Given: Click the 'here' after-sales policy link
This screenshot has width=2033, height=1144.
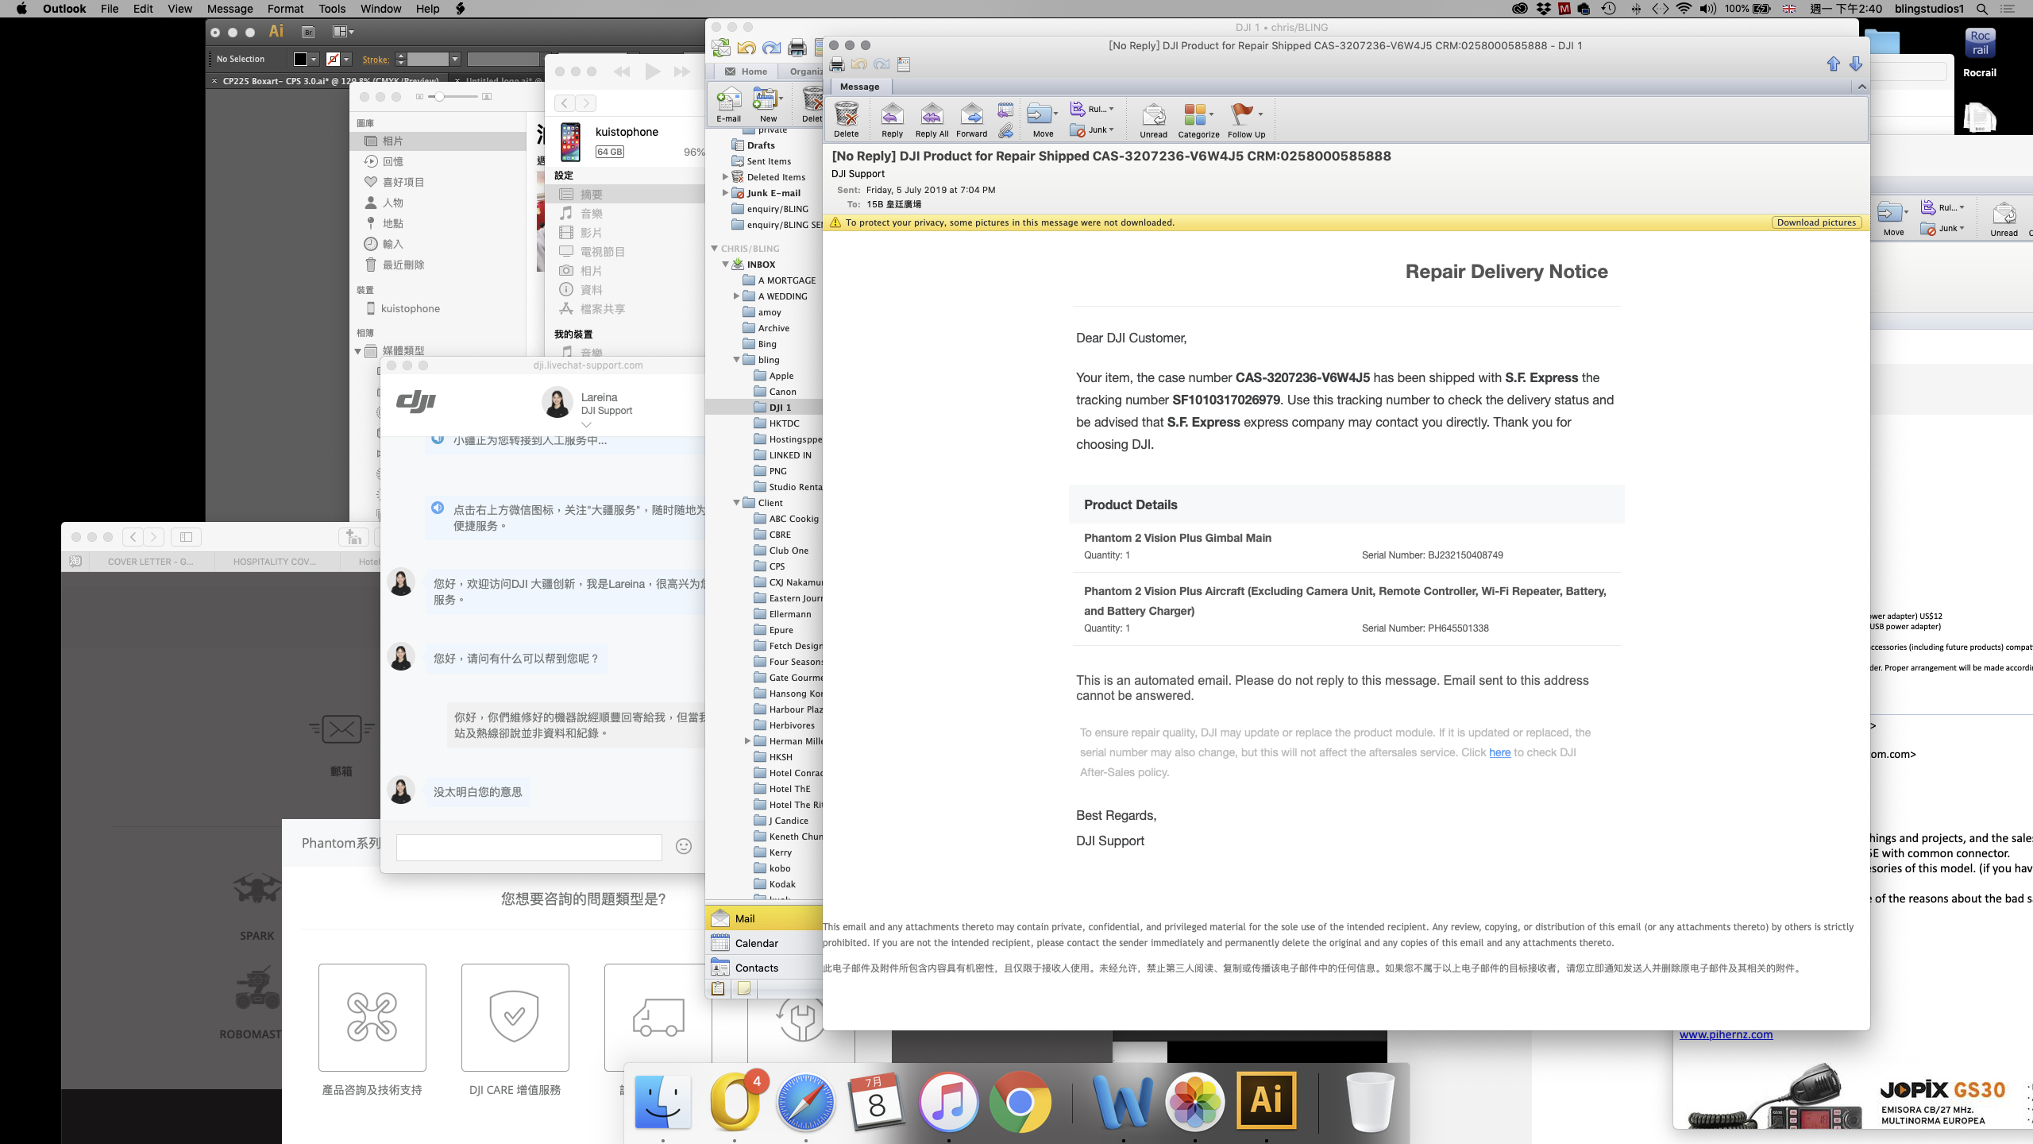Looking at the screenshot, I should (x=1499, y=752).
